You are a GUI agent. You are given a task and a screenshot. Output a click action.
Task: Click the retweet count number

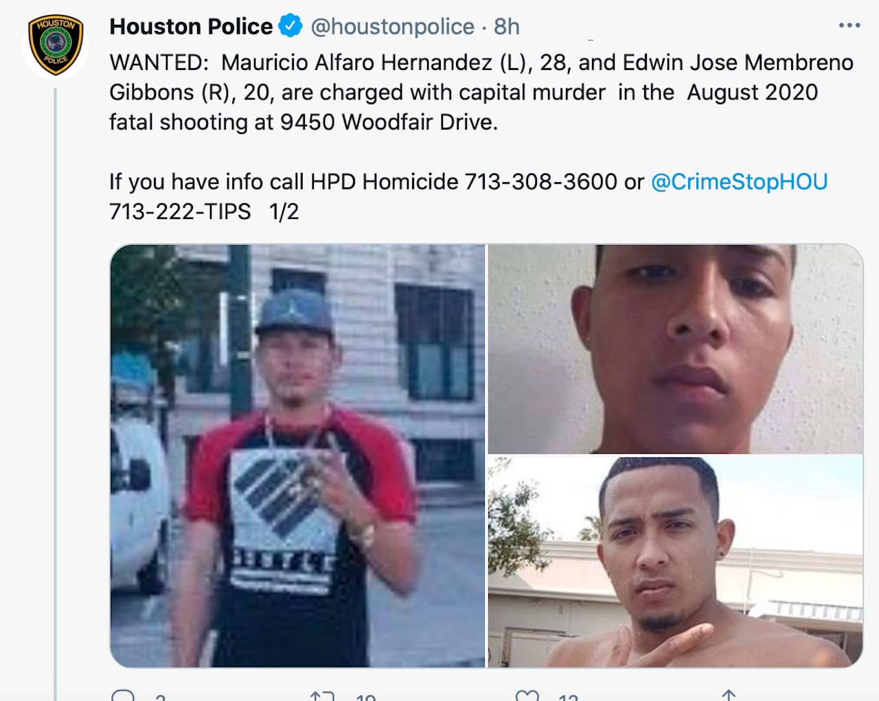pyautogui.click(x=365, y=697)
